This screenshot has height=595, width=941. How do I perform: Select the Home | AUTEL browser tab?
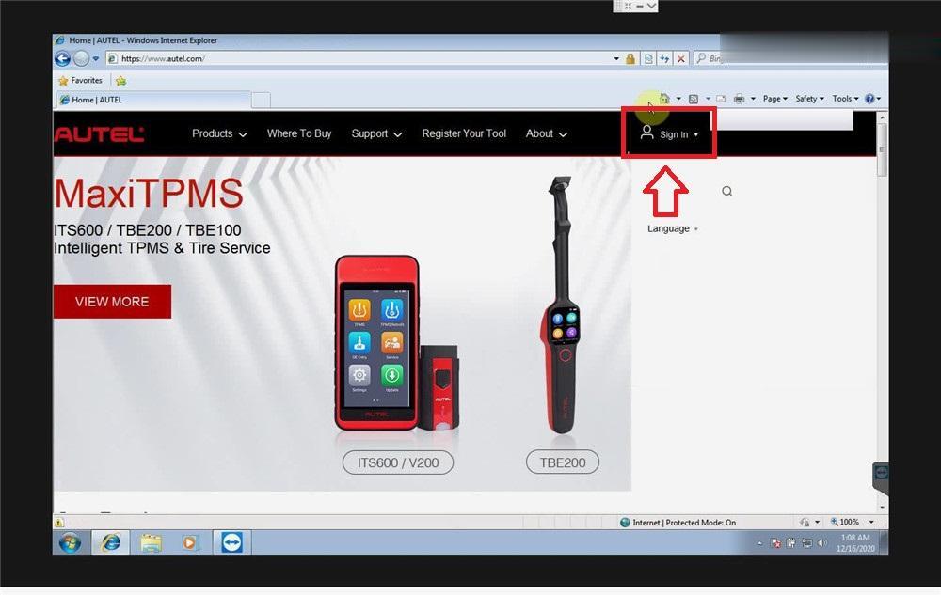click(153, 100)
